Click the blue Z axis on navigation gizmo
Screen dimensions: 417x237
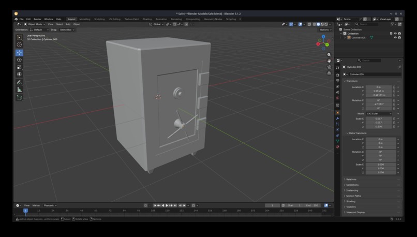coord(323,37)
